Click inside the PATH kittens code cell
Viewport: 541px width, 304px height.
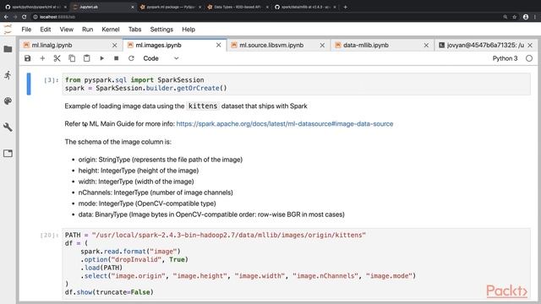pyautogui.click(x=296, y=263)
